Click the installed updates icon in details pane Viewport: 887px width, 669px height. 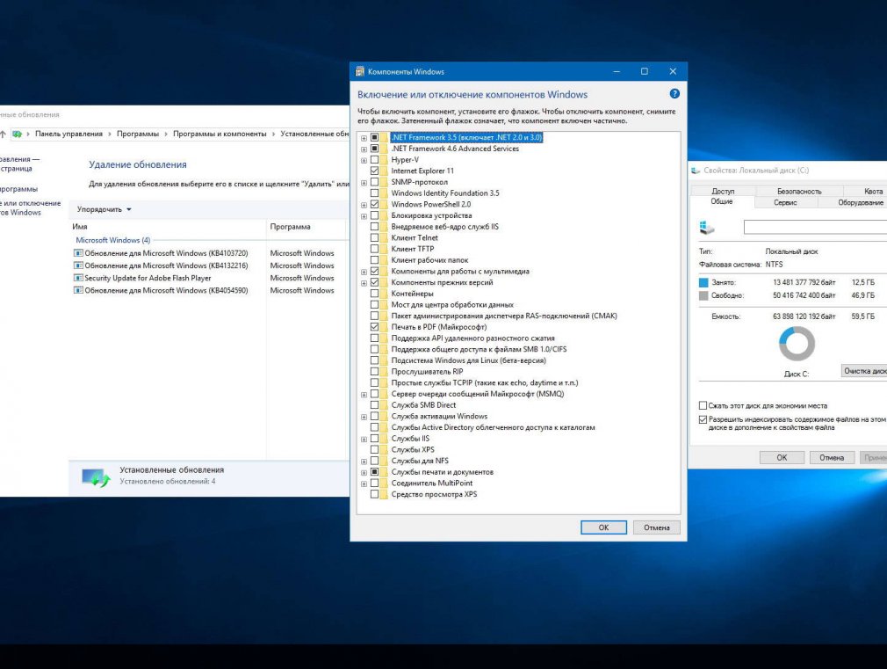96,477
